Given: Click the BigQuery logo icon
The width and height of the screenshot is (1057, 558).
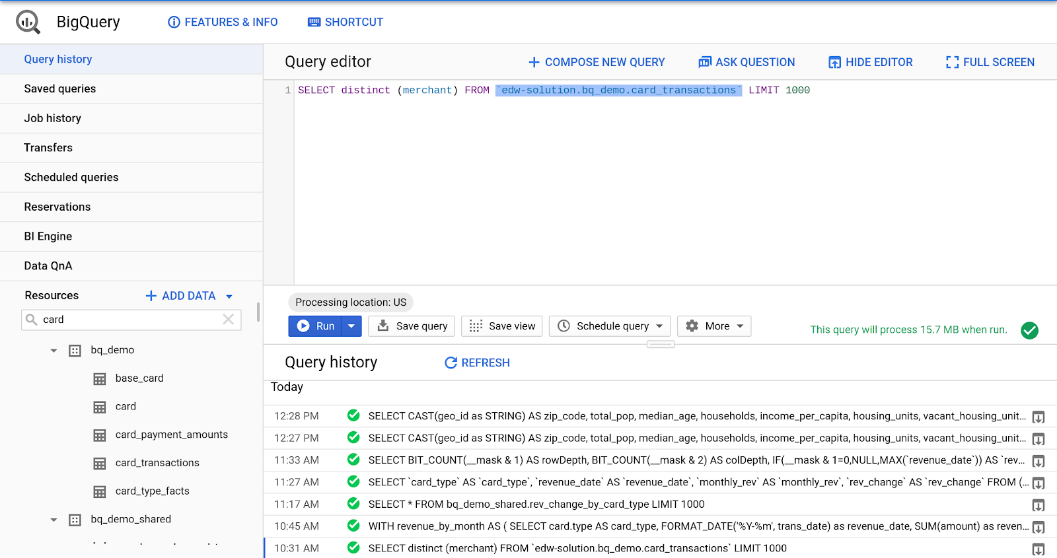Looking at the screenshot, I should [28, 22].
